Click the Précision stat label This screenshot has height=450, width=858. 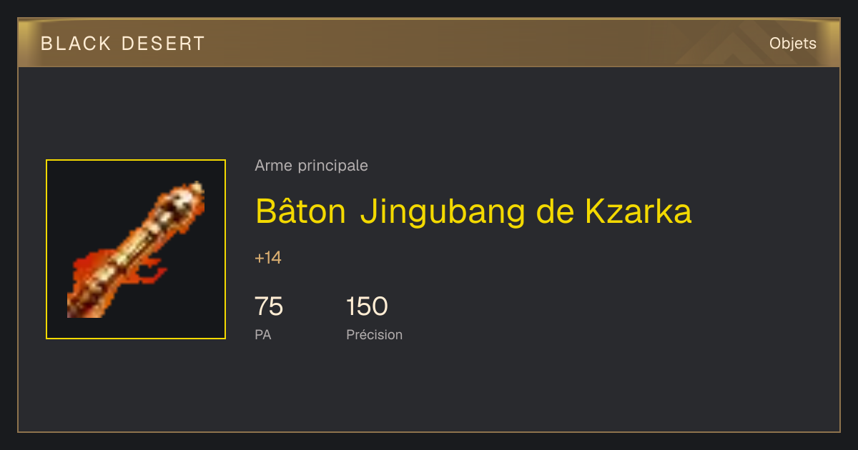click(x=374, y=334)
